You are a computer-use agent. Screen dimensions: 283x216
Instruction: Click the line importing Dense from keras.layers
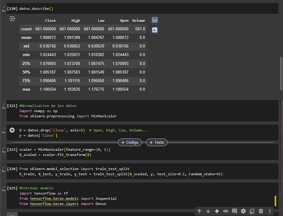click(x=63, y=204)
